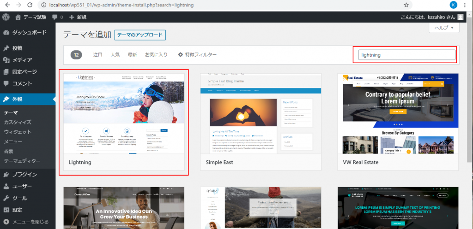Click the plus 新規 icon in admin bar

[72, 17]
